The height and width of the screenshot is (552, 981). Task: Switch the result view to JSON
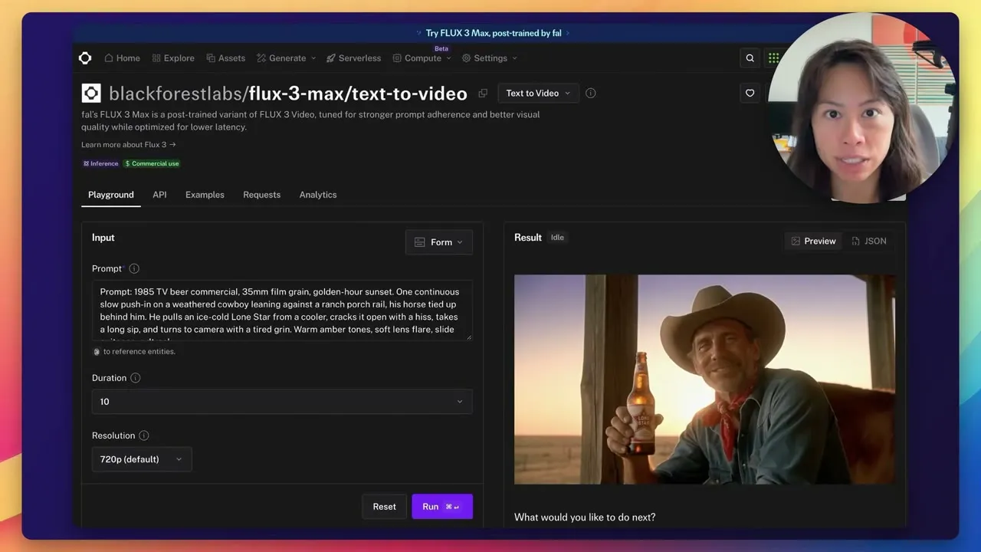[869, 241]
